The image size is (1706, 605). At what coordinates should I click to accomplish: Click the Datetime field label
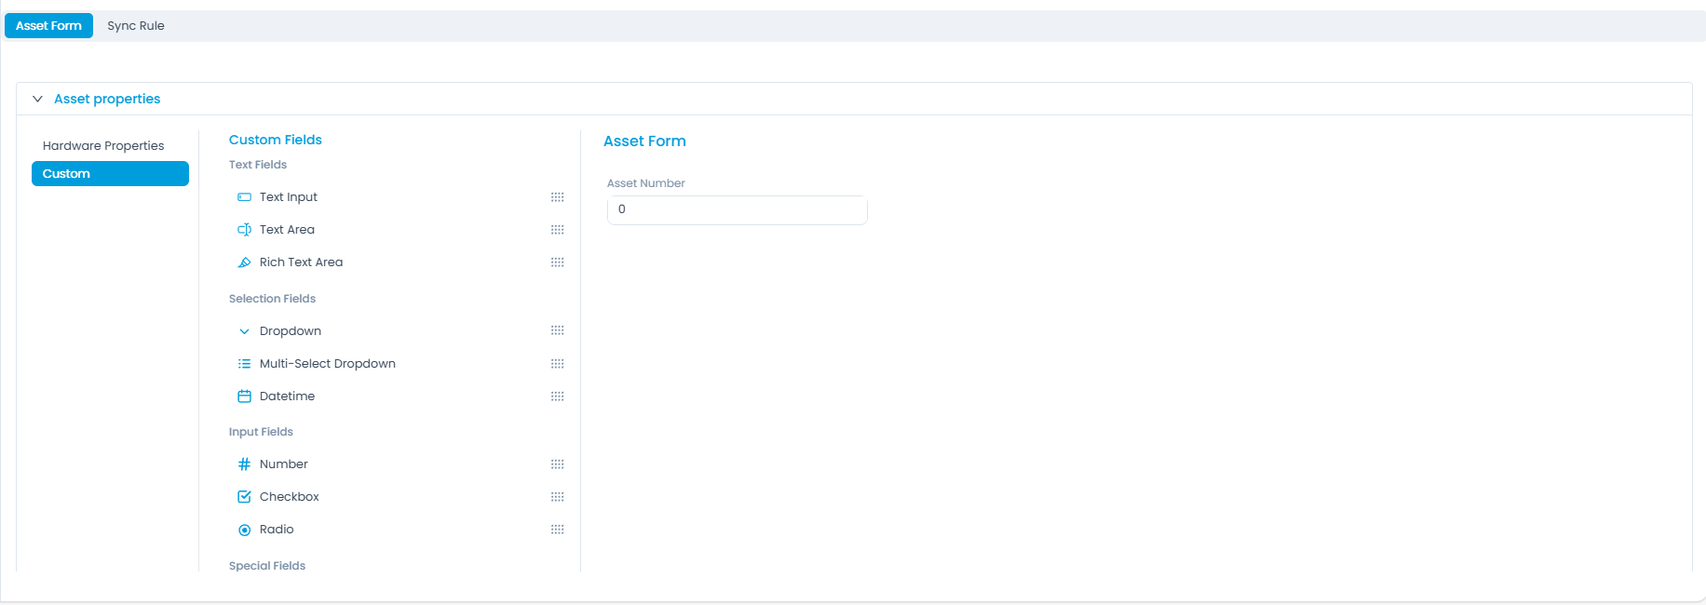coord(287,397)
